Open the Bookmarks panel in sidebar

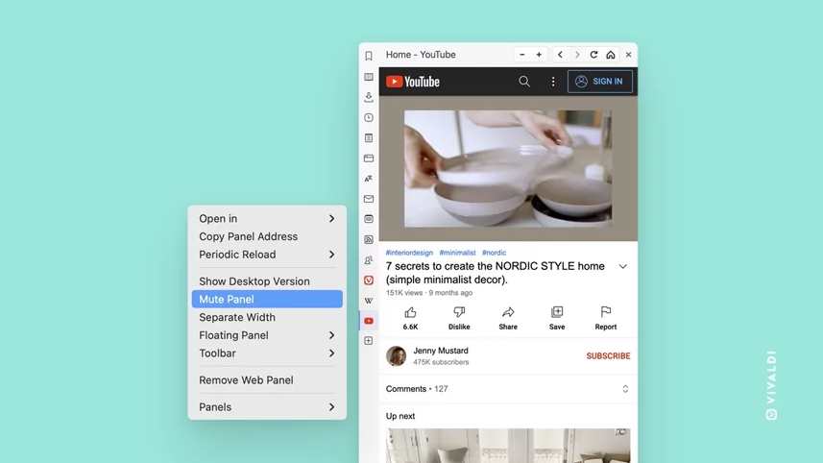(369, 56)
